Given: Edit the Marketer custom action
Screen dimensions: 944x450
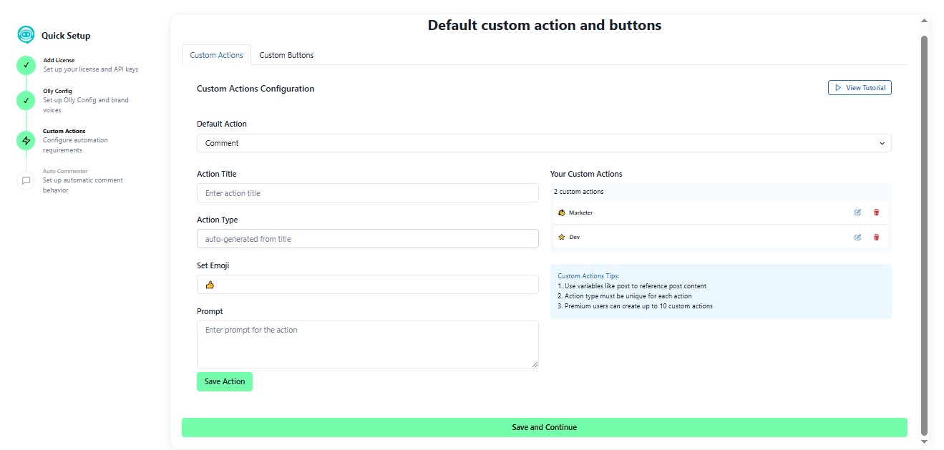Looking at the screenshot, I should pos(857,212).
